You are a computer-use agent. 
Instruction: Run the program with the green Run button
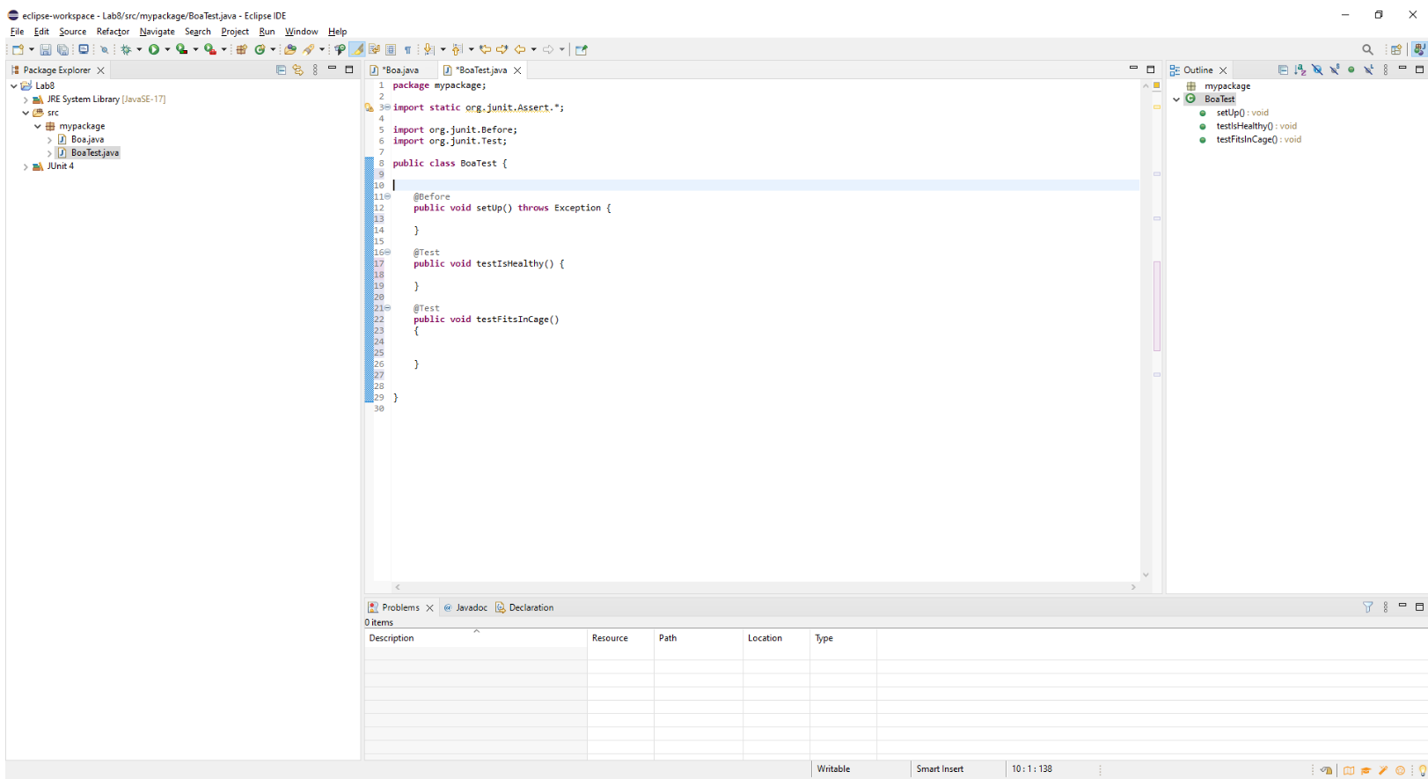coord(154,49)
